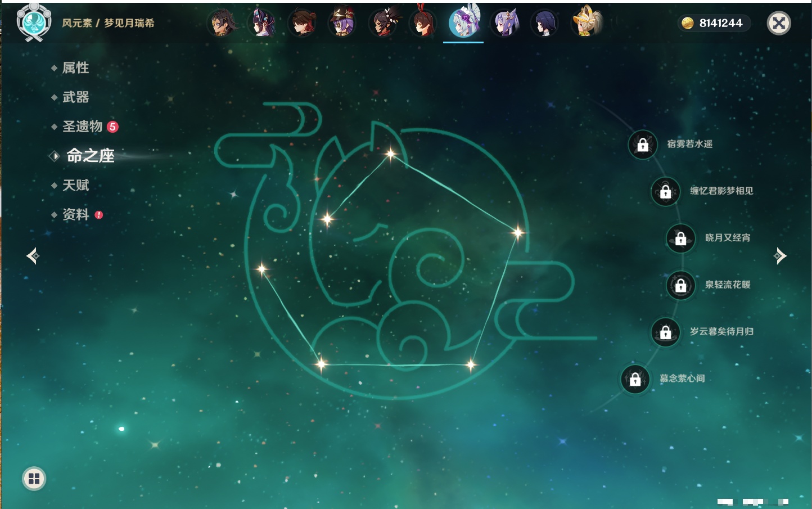Select the Keqing avatar with purple twin buns
This screenshot has height=509, width=812.
(505, 23)
